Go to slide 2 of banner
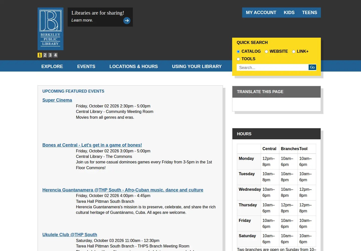The width and height of the screenshot is (361, 251). (45, 55)
